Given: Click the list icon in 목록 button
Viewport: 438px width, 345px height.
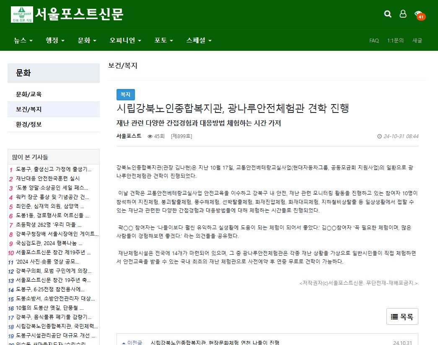Looking at the screenshot, I should pos(394,317).
